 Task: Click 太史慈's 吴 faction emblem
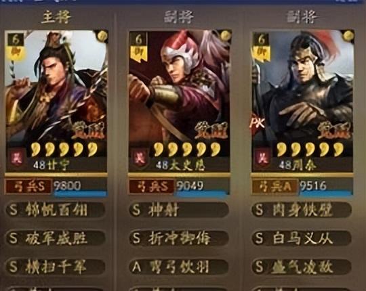tap(140, 158)
